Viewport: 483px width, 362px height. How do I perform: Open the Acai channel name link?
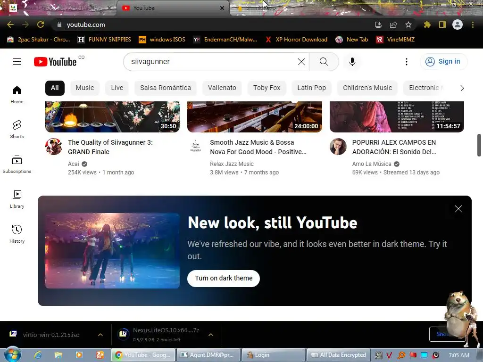[x=73, y=164]
